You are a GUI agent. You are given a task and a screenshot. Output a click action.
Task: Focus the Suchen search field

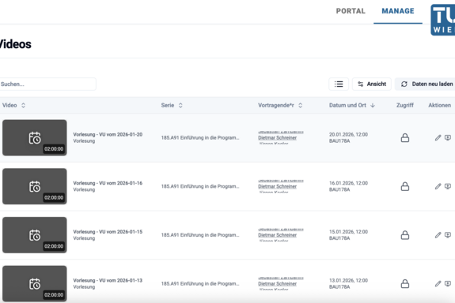pos(48,84)
